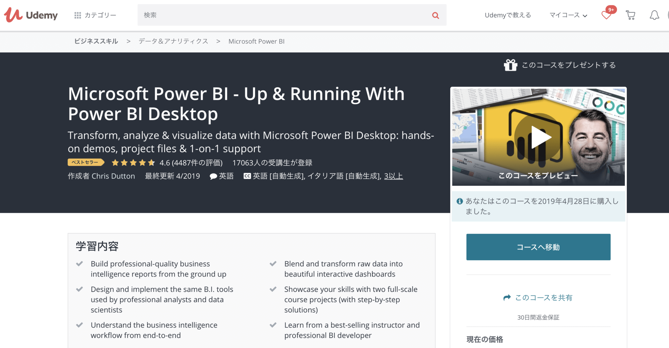Go to Microsoft Power BI breadcrumb

256,41
